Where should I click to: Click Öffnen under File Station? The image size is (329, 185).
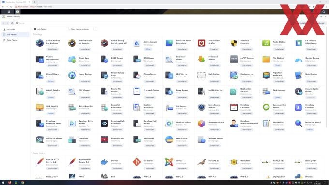(277, 65)
